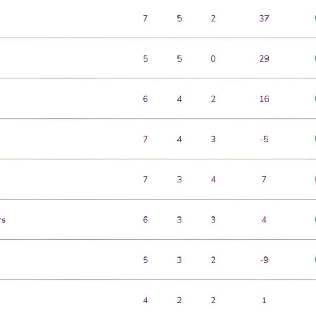Click the value 1 in the bottom row

tap(264, 300)
